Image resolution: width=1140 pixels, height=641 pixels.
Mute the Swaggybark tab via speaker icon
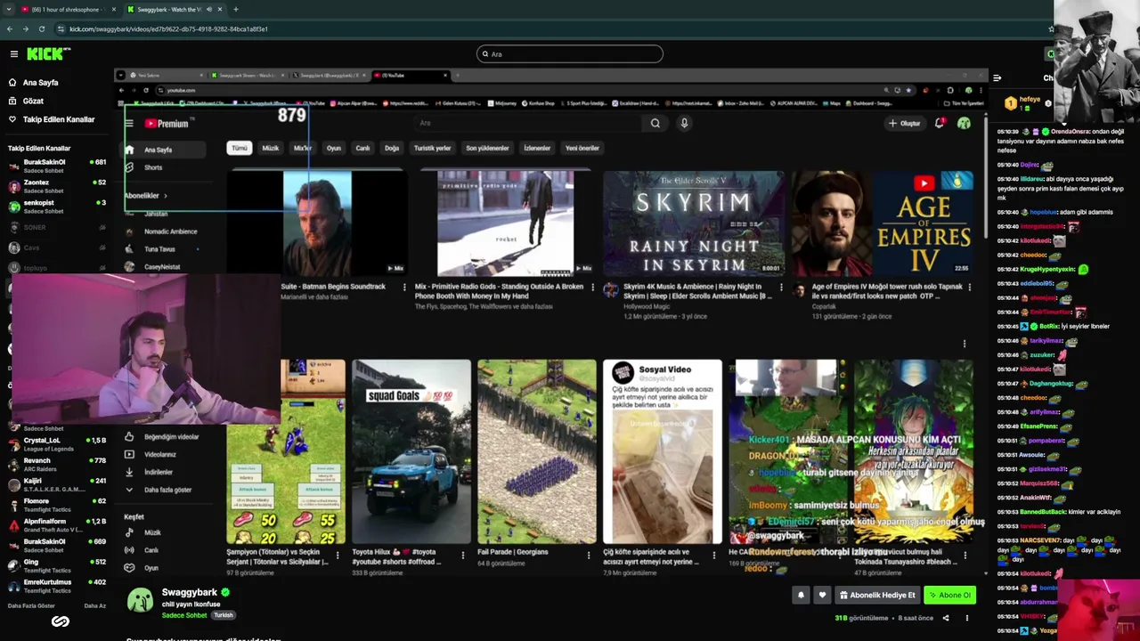209,9
